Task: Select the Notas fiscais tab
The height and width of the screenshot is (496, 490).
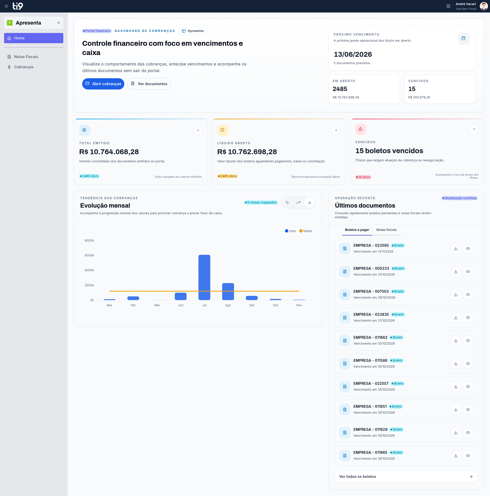Action: point(386,230)
